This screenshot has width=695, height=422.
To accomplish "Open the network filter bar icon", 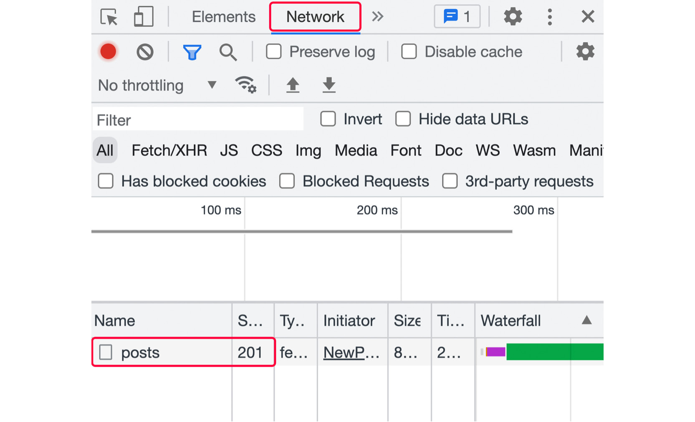I will [x=192, y=51].
